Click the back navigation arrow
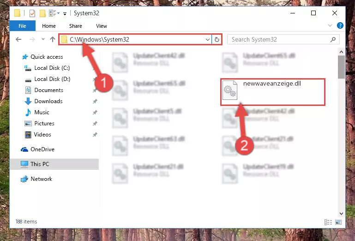Image resolution: width=355 pixels, height=241 pixels. point(18,39)
